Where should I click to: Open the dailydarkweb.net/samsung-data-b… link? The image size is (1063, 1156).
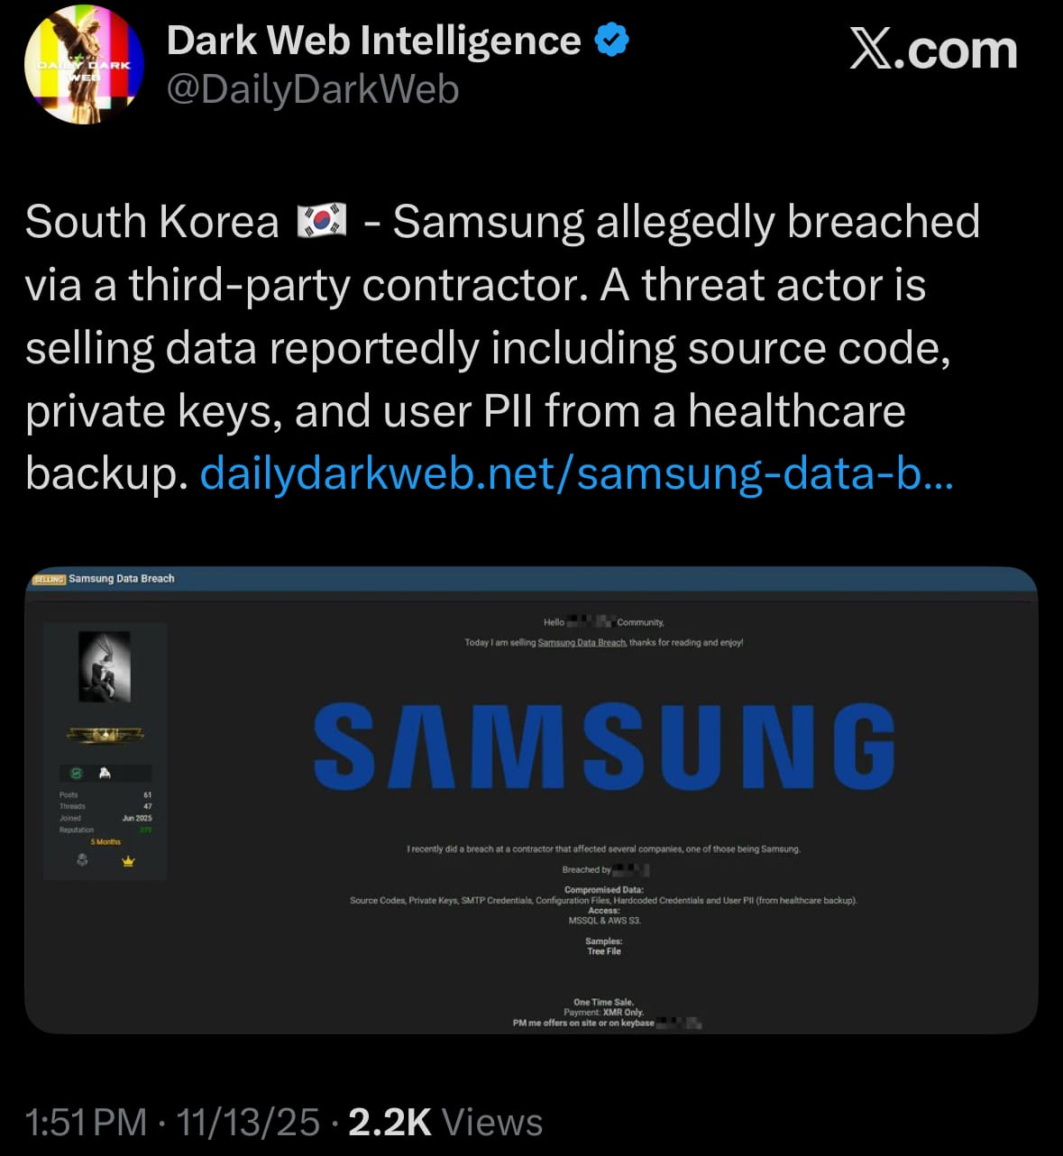tap(576, 473)
